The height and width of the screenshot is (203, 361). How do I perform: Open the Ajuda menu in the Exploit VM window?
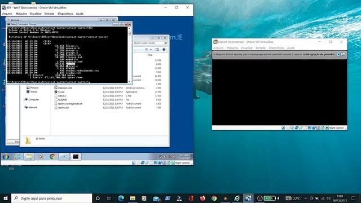pyautogui.click(x=291, y=48)
